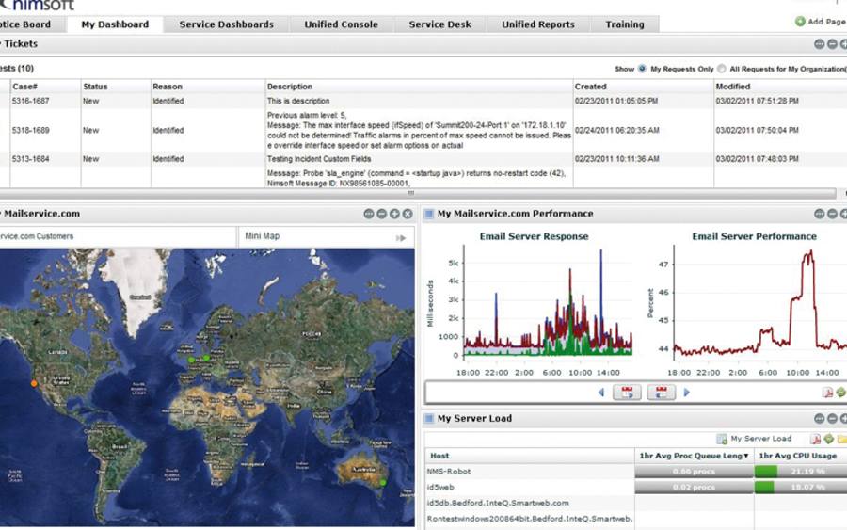Click the Add Page button
This screenshot has width=847, height=530.
tap(821, 22)
